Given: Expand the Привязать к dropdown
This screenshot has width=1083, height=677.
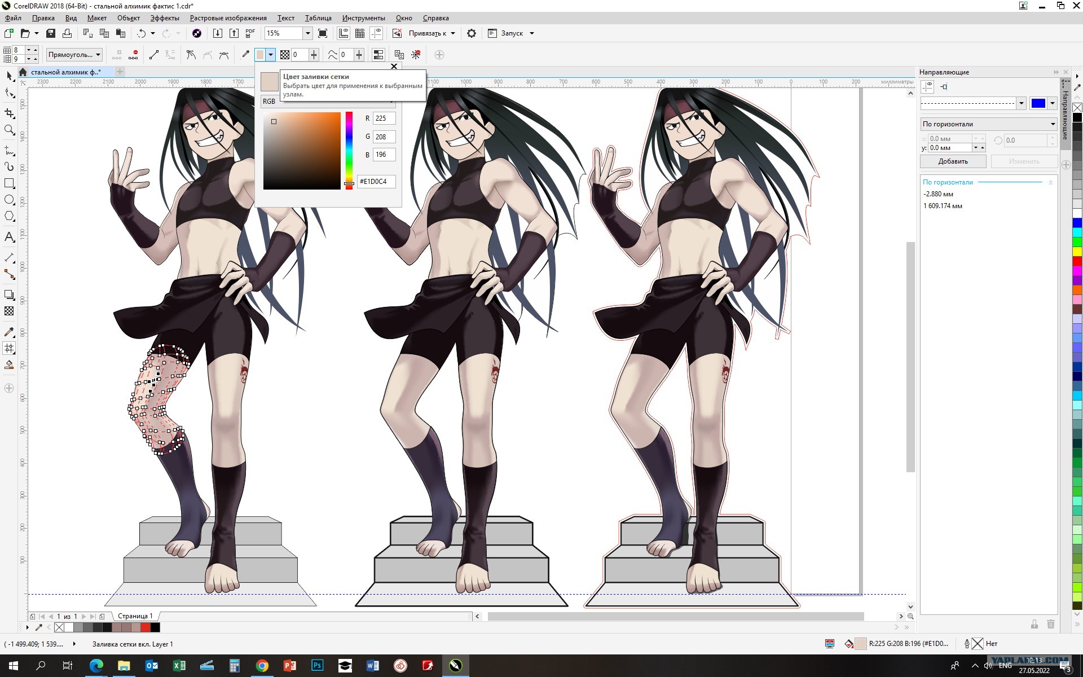Looking at the screenshot, I should pos(453,33).
